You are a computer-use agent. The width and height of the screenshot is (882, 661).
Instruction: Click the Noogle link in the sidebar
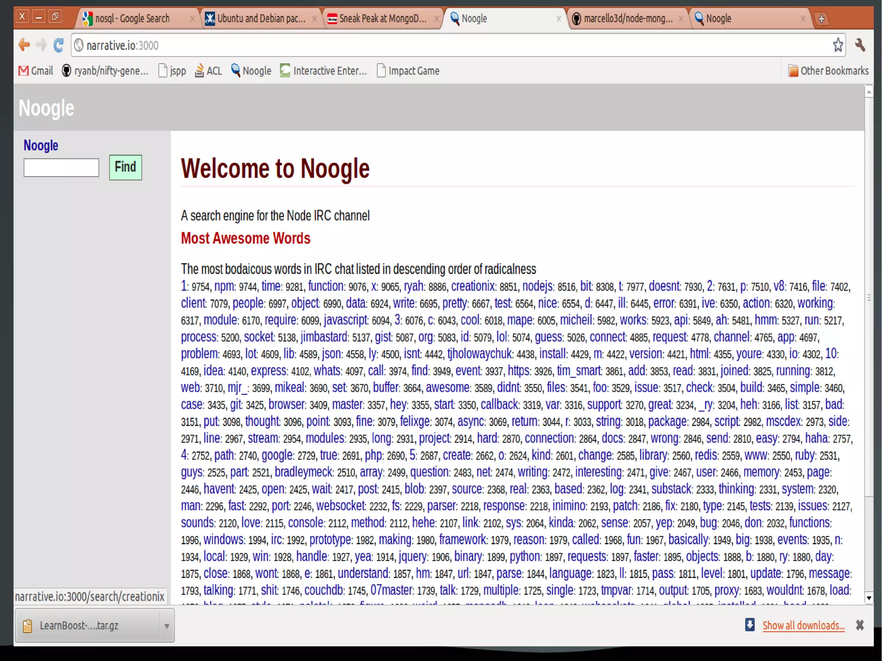click(41, 146)
